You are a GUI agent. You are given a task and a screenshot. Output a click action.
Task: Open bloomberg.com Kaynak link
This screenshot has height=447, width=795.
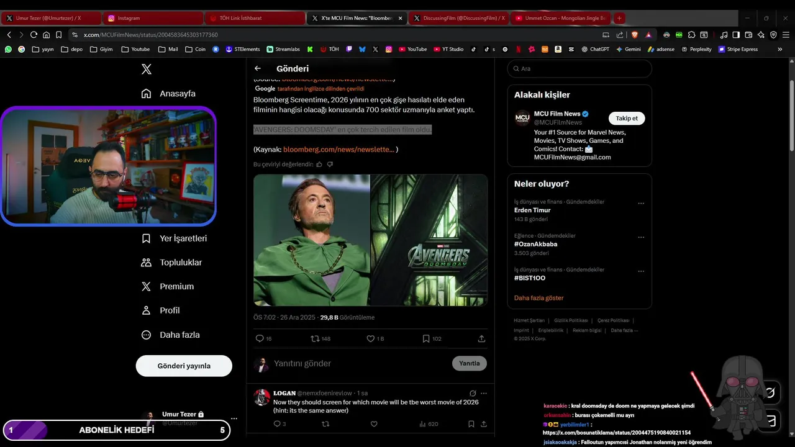[339, 150]
